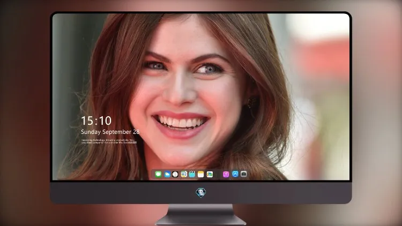Viewport: 402px width, 226px height.
Task: Open the Weather app in the dock
Action: coord(167,175)
